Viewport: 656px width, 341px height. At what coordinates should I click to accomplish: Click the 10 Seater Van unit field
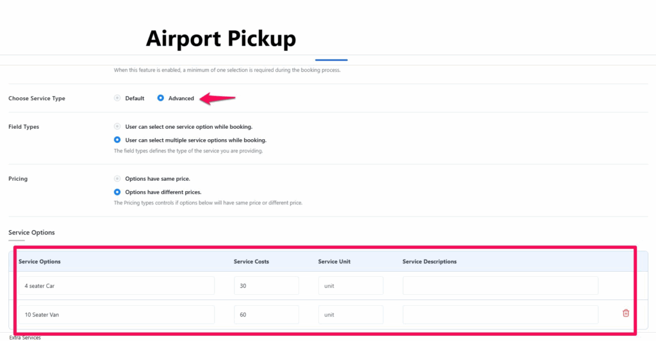[350, 315]
